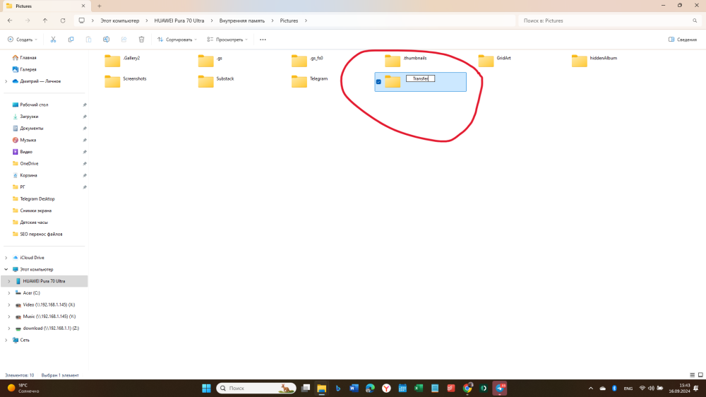Expand the iCloud Drive node
Viewport: 706px width, 397px height.
pos(6,258)
